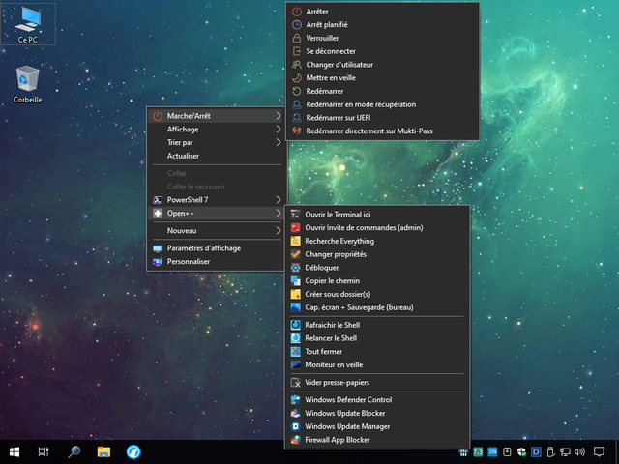Click the teal 7.3 tray icon

tap(478, 451)
